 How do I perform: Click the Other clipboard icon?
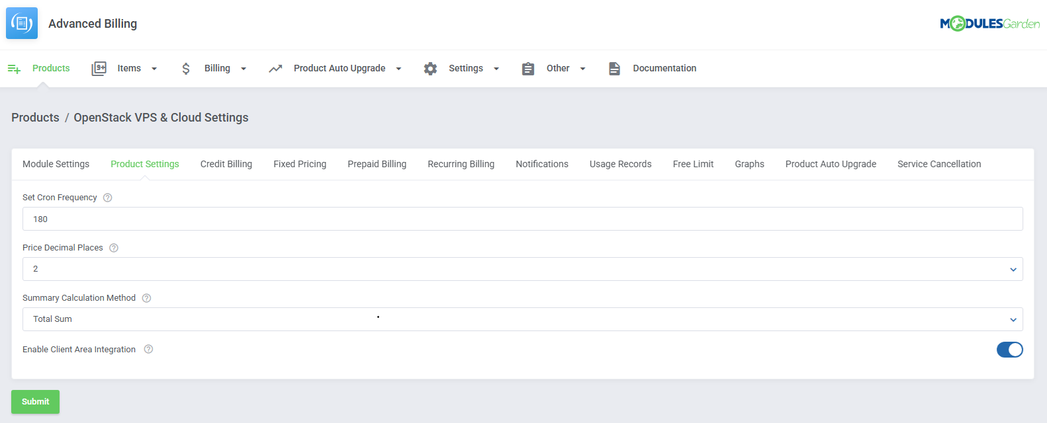coord(528,69)
